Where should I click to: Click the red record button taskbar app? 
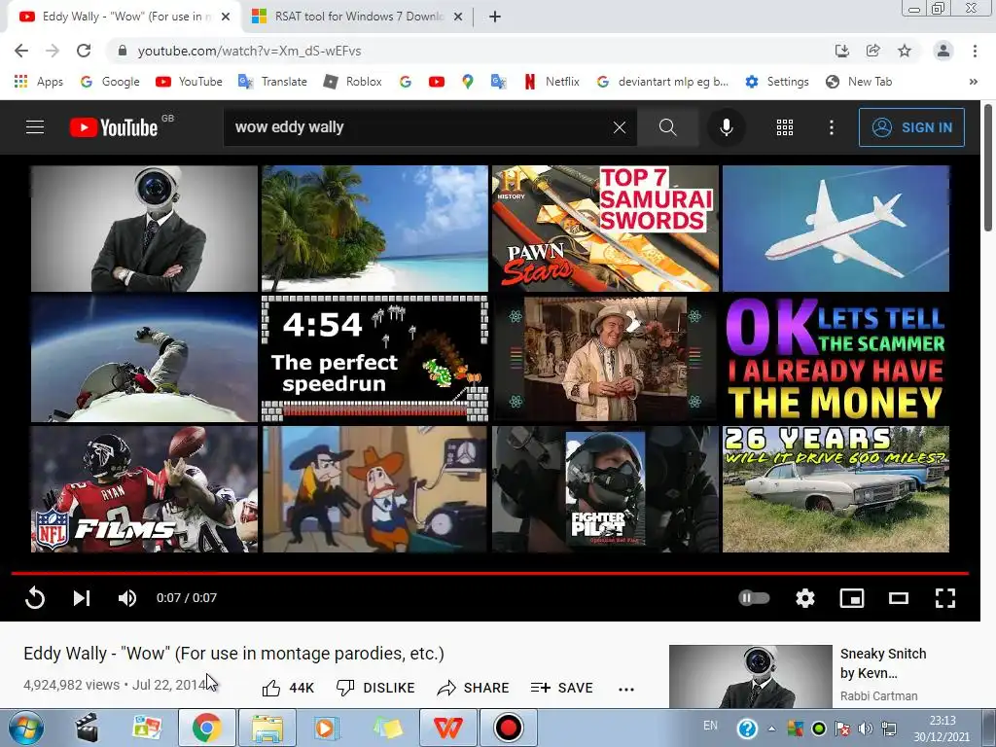pyautogui.click(x=508, y=728)
